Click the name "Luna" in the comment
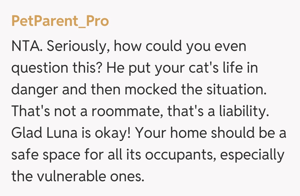The width and height of the screenshot is (300, 196). pyautogui.click(x=63, y=134)
